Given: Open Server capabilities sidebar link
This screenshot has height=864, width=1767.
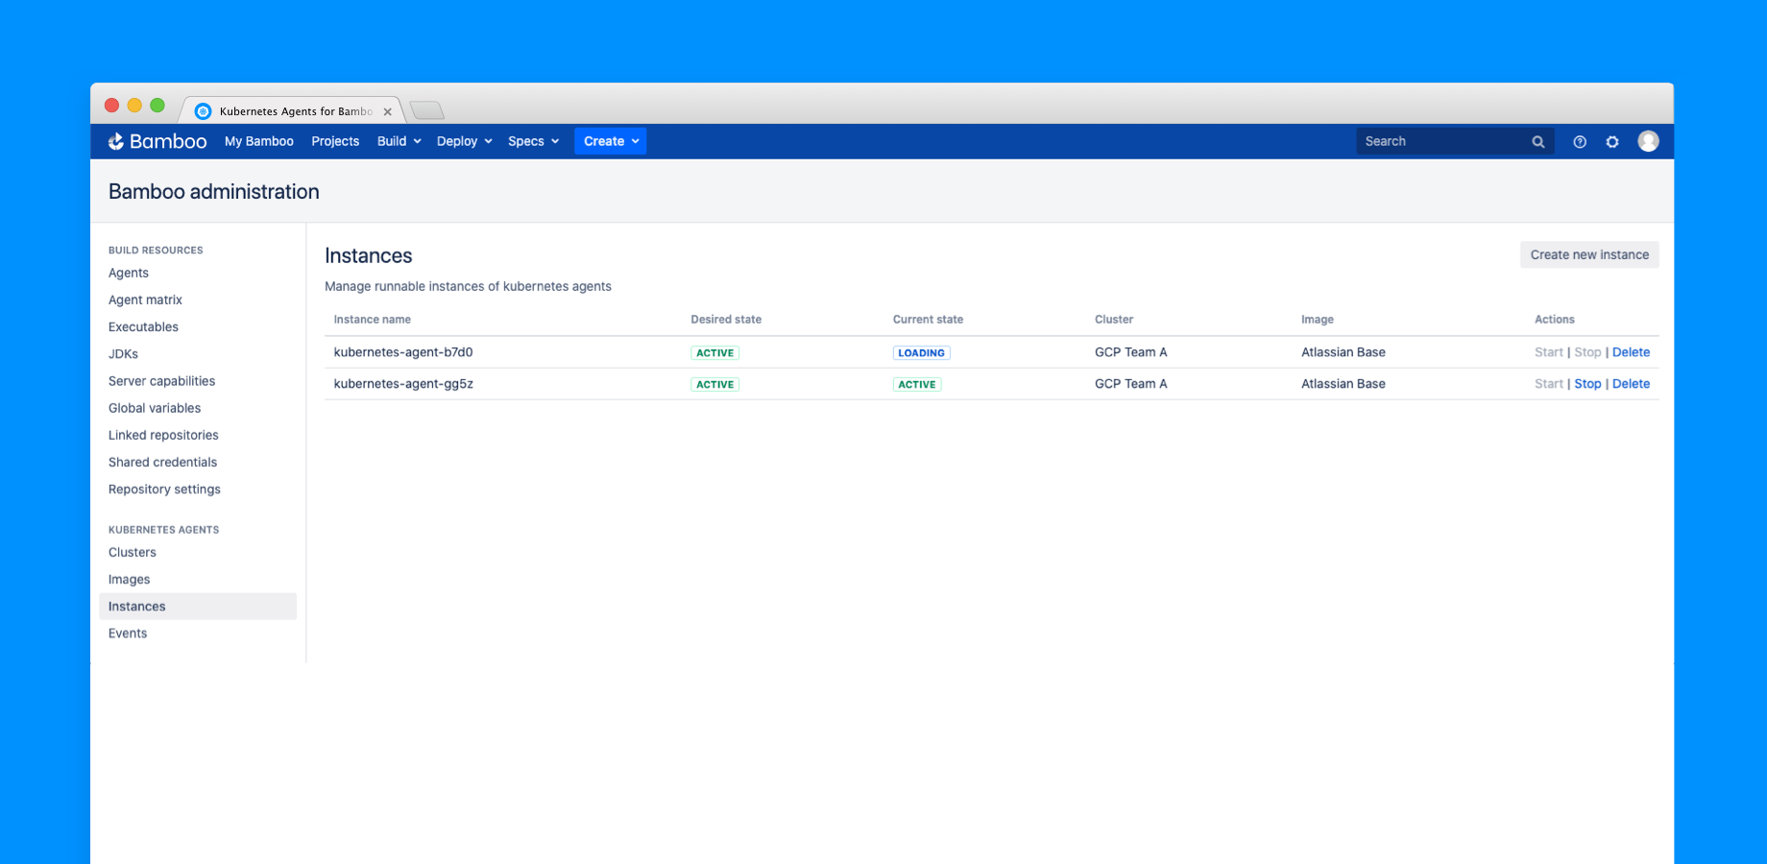Looking at the screenshot, I should (x=161, y=381).
